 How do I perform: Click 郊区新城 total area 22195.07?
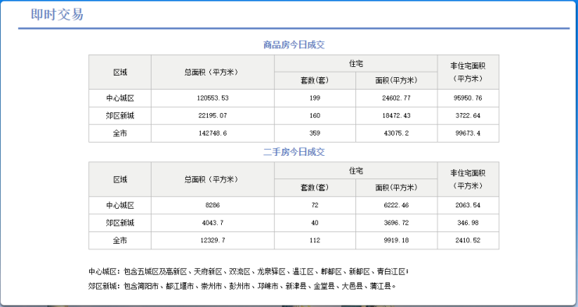click(x=212, y=115)
